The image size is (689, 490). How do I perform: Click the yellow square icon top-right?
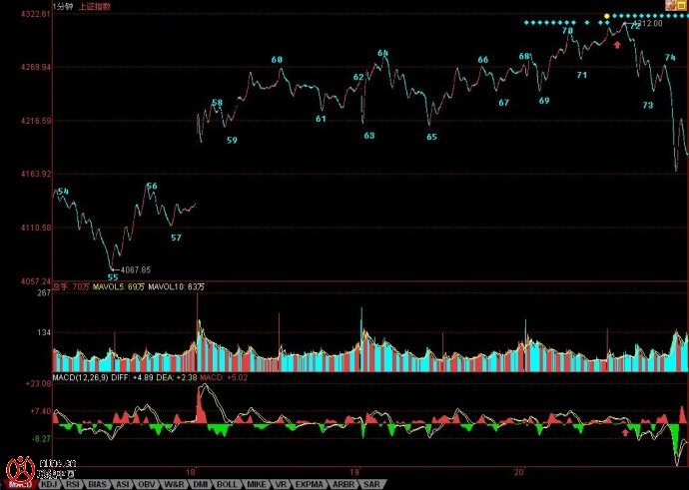click(x=669, y=6)
